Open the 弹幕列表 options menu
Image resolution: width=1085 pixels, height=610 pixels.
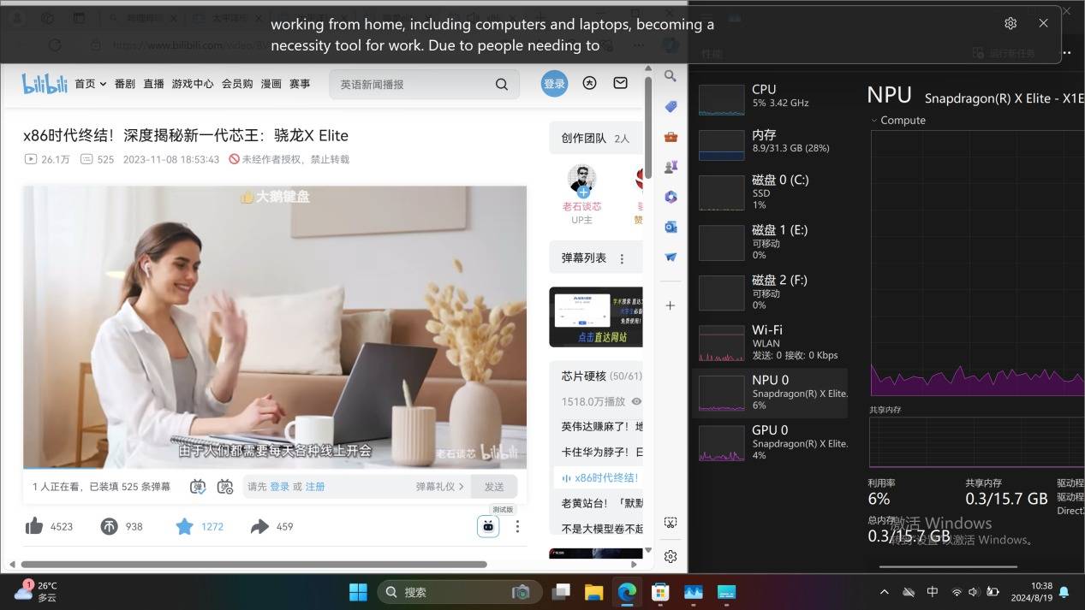623,258
